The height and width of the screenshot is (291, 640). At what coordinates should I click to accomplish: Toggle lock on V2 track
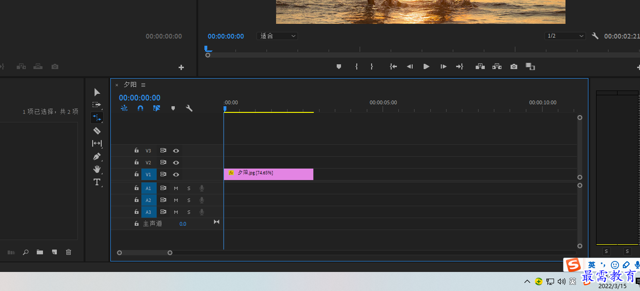(x=137, y=162)
